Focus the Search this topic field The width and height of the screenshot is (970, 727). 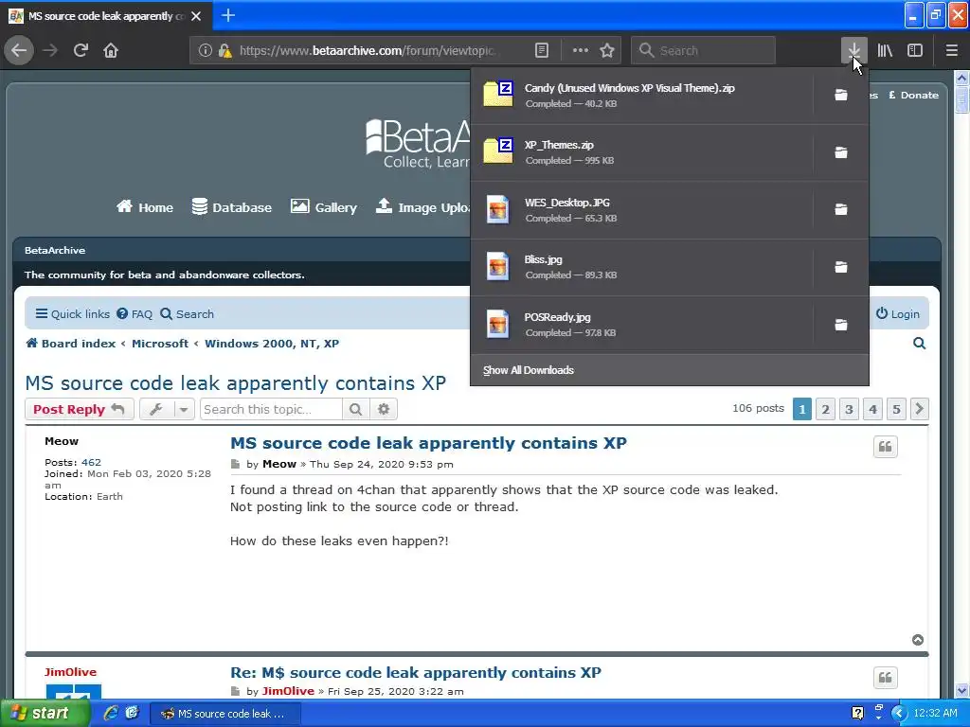pyautogui.click(x=271, y=409)
